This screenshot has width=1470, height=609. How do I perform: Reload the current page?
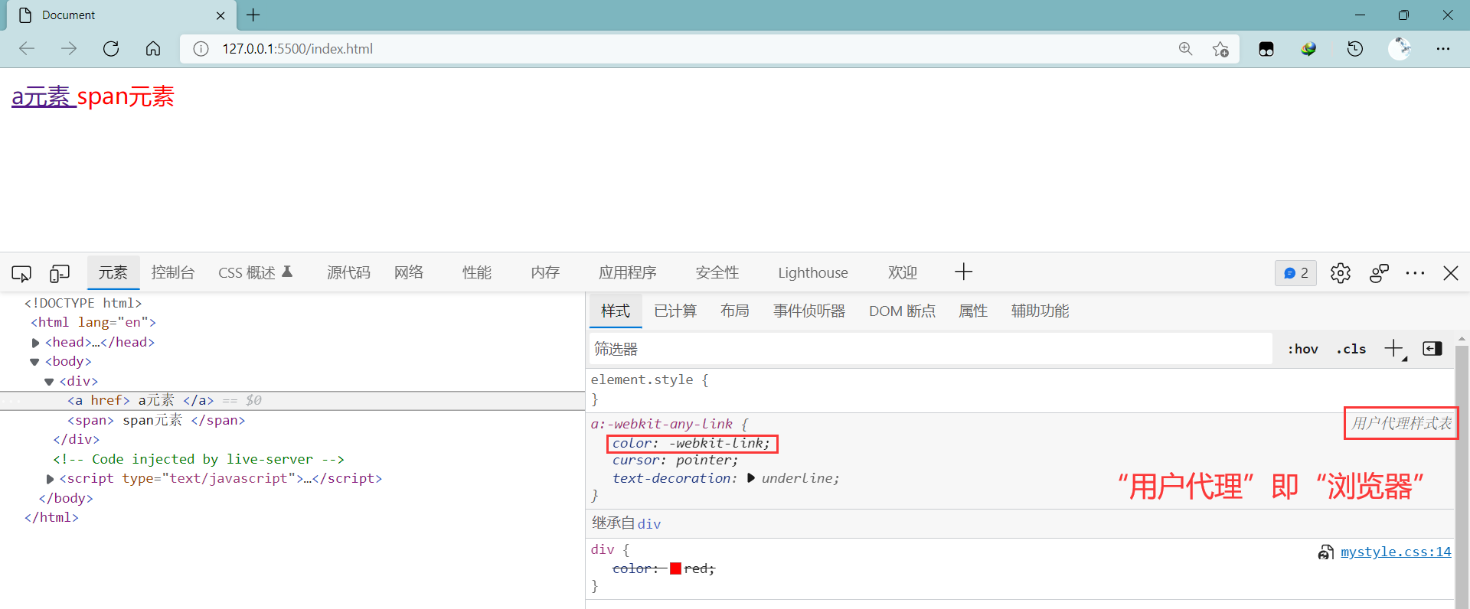111,48
